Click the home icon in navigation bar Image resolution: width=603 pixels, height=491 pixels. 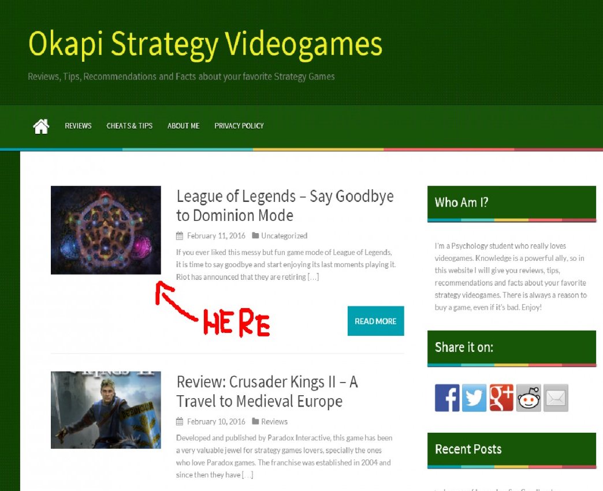pos(41,126)
